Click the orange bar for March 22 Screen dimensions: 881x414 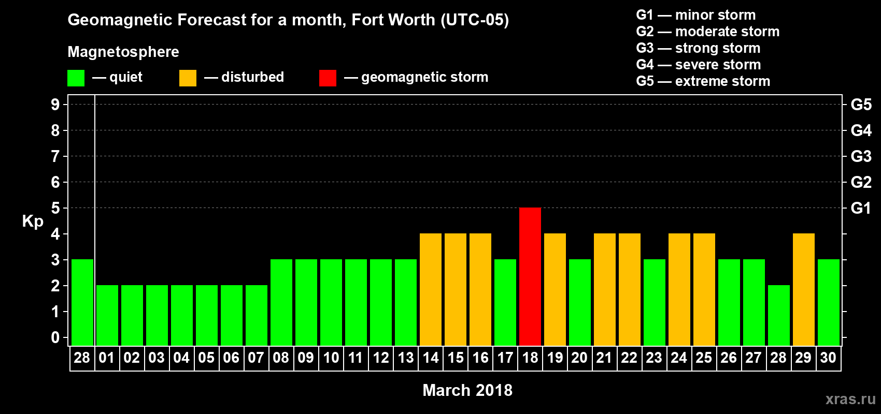(630, 289)
